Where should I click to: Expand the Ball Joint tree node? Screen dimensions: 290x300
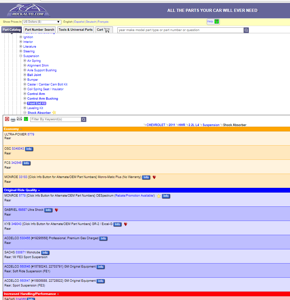[x=25, y=75]
